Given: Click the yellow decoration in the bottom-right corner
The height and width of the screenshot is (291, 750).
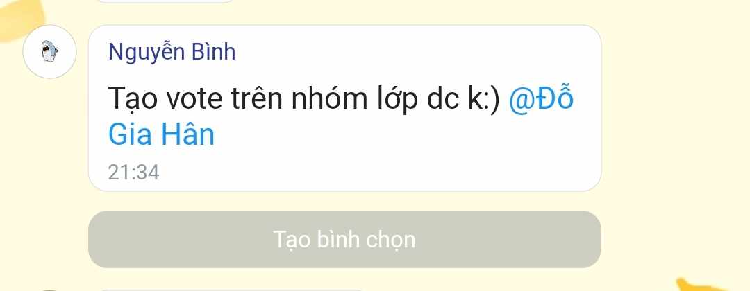Looking at the screenshot, I should [712, 284].
